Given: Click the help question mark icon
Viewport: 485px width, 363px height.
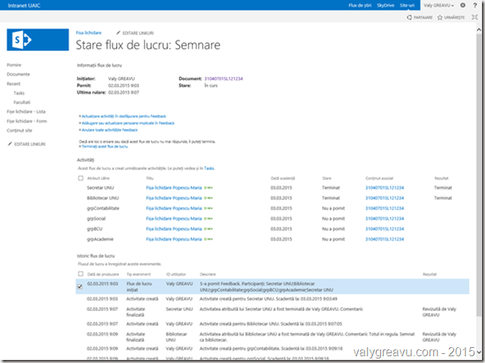Looking at the screenshot, I should click(x=476, y=5).
